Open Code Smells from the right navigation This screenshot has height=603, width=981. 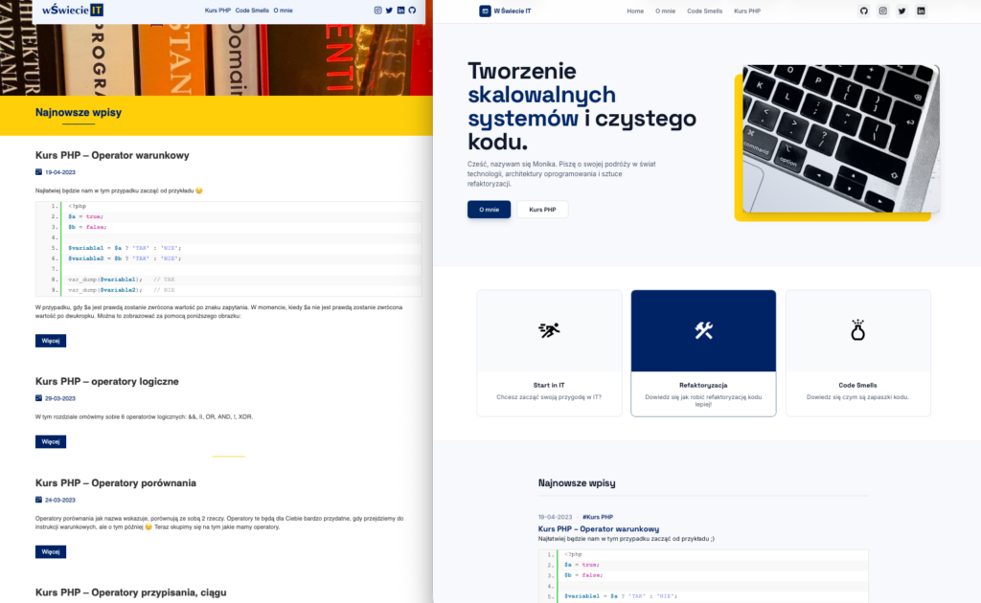pyautogui.click(x=705, y=11)
